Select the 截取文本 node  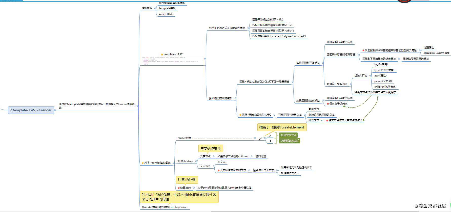click(314, 109)
